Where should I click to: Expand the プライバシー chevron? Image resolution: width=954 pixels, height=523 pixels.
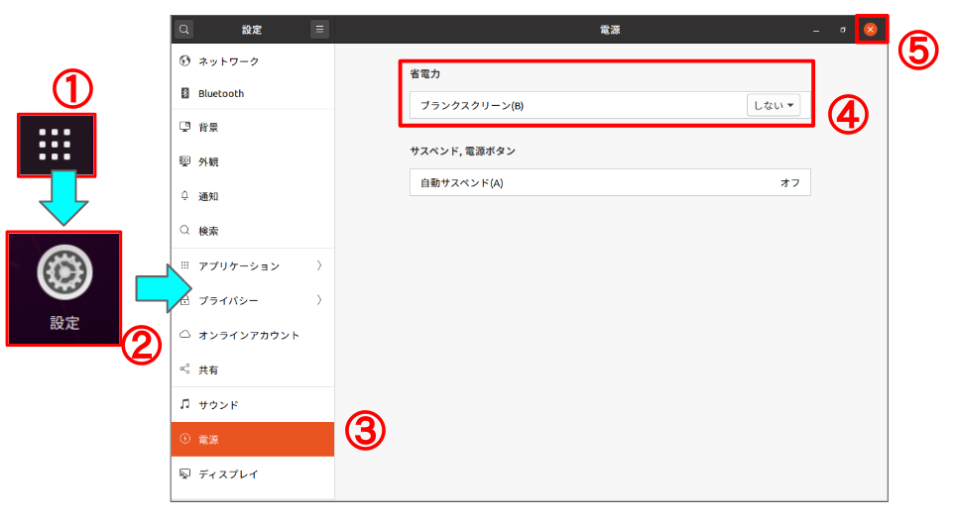[x=318, y=300]
